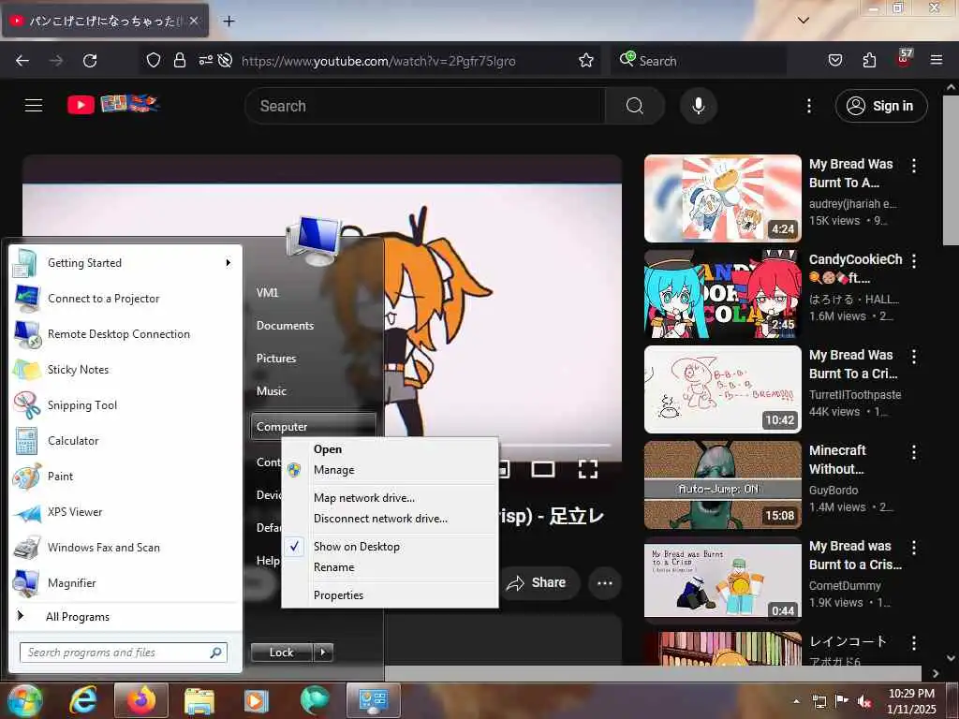This screenshot has width=959, height=719.
Task: Toggle theater mode on the video player
Action: click(x=543, y=470)
